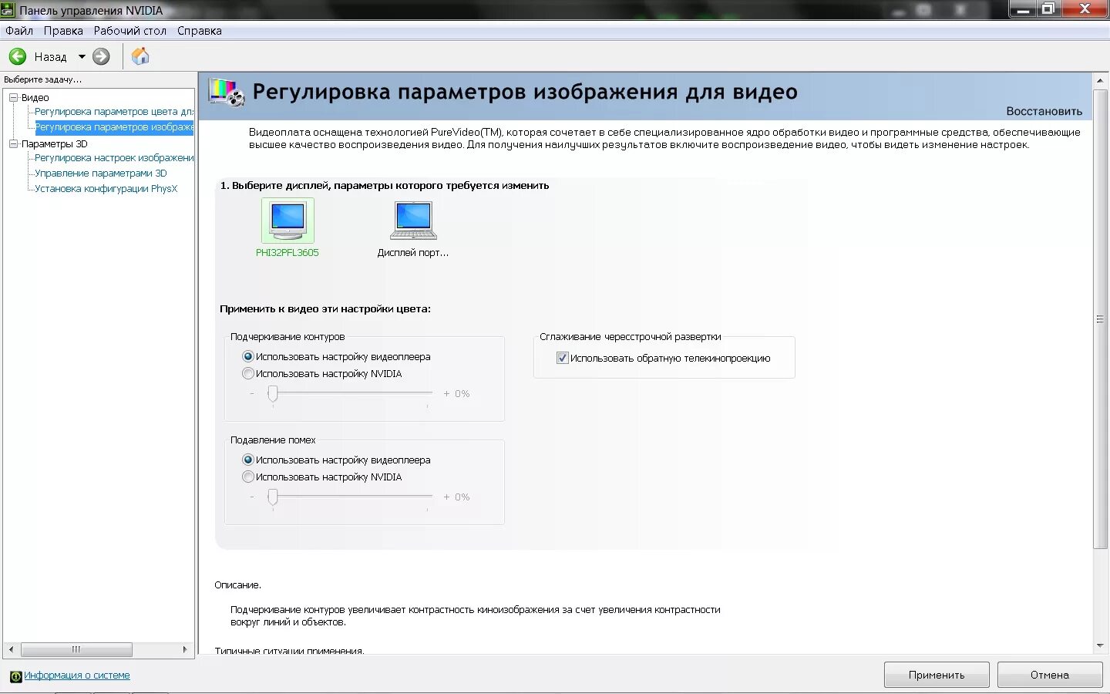Click scroll-down arrow of main pane
This screenshot has height=694, width=1110.
click(1100, 645)
